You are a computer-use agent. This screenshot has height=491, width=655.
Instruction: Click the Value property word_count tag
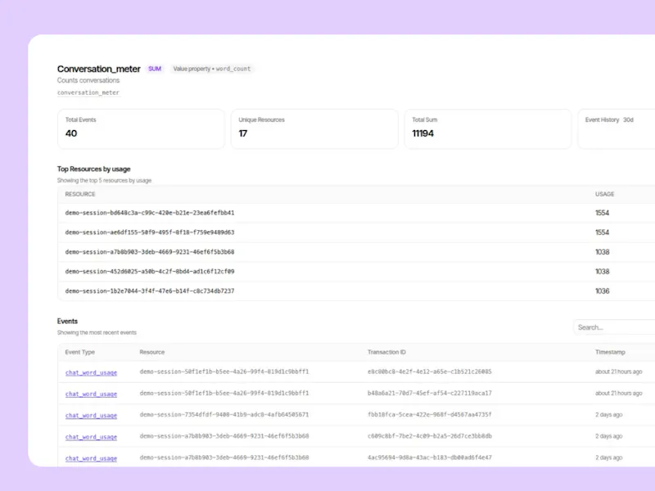(x=212, y=69)
